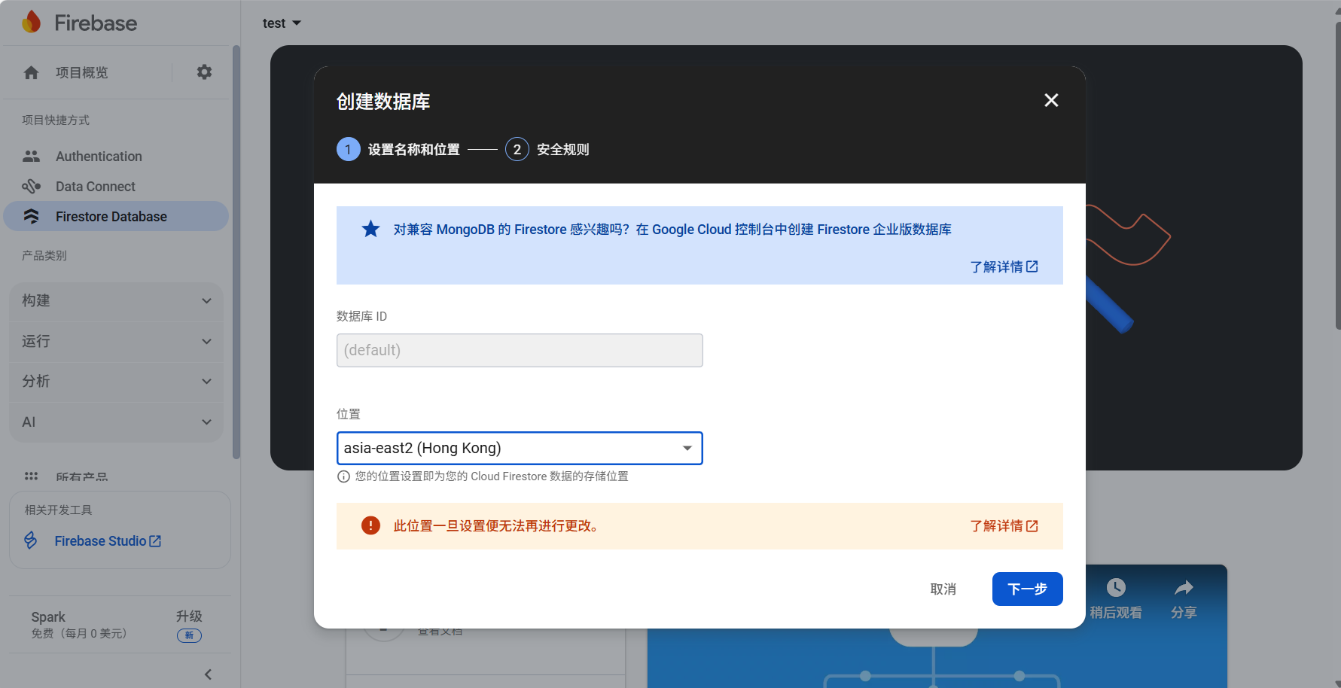Click the 下一步 button
This screenshot has width=1341, height=688.
pyautogui.click(x=1027, y=589)
